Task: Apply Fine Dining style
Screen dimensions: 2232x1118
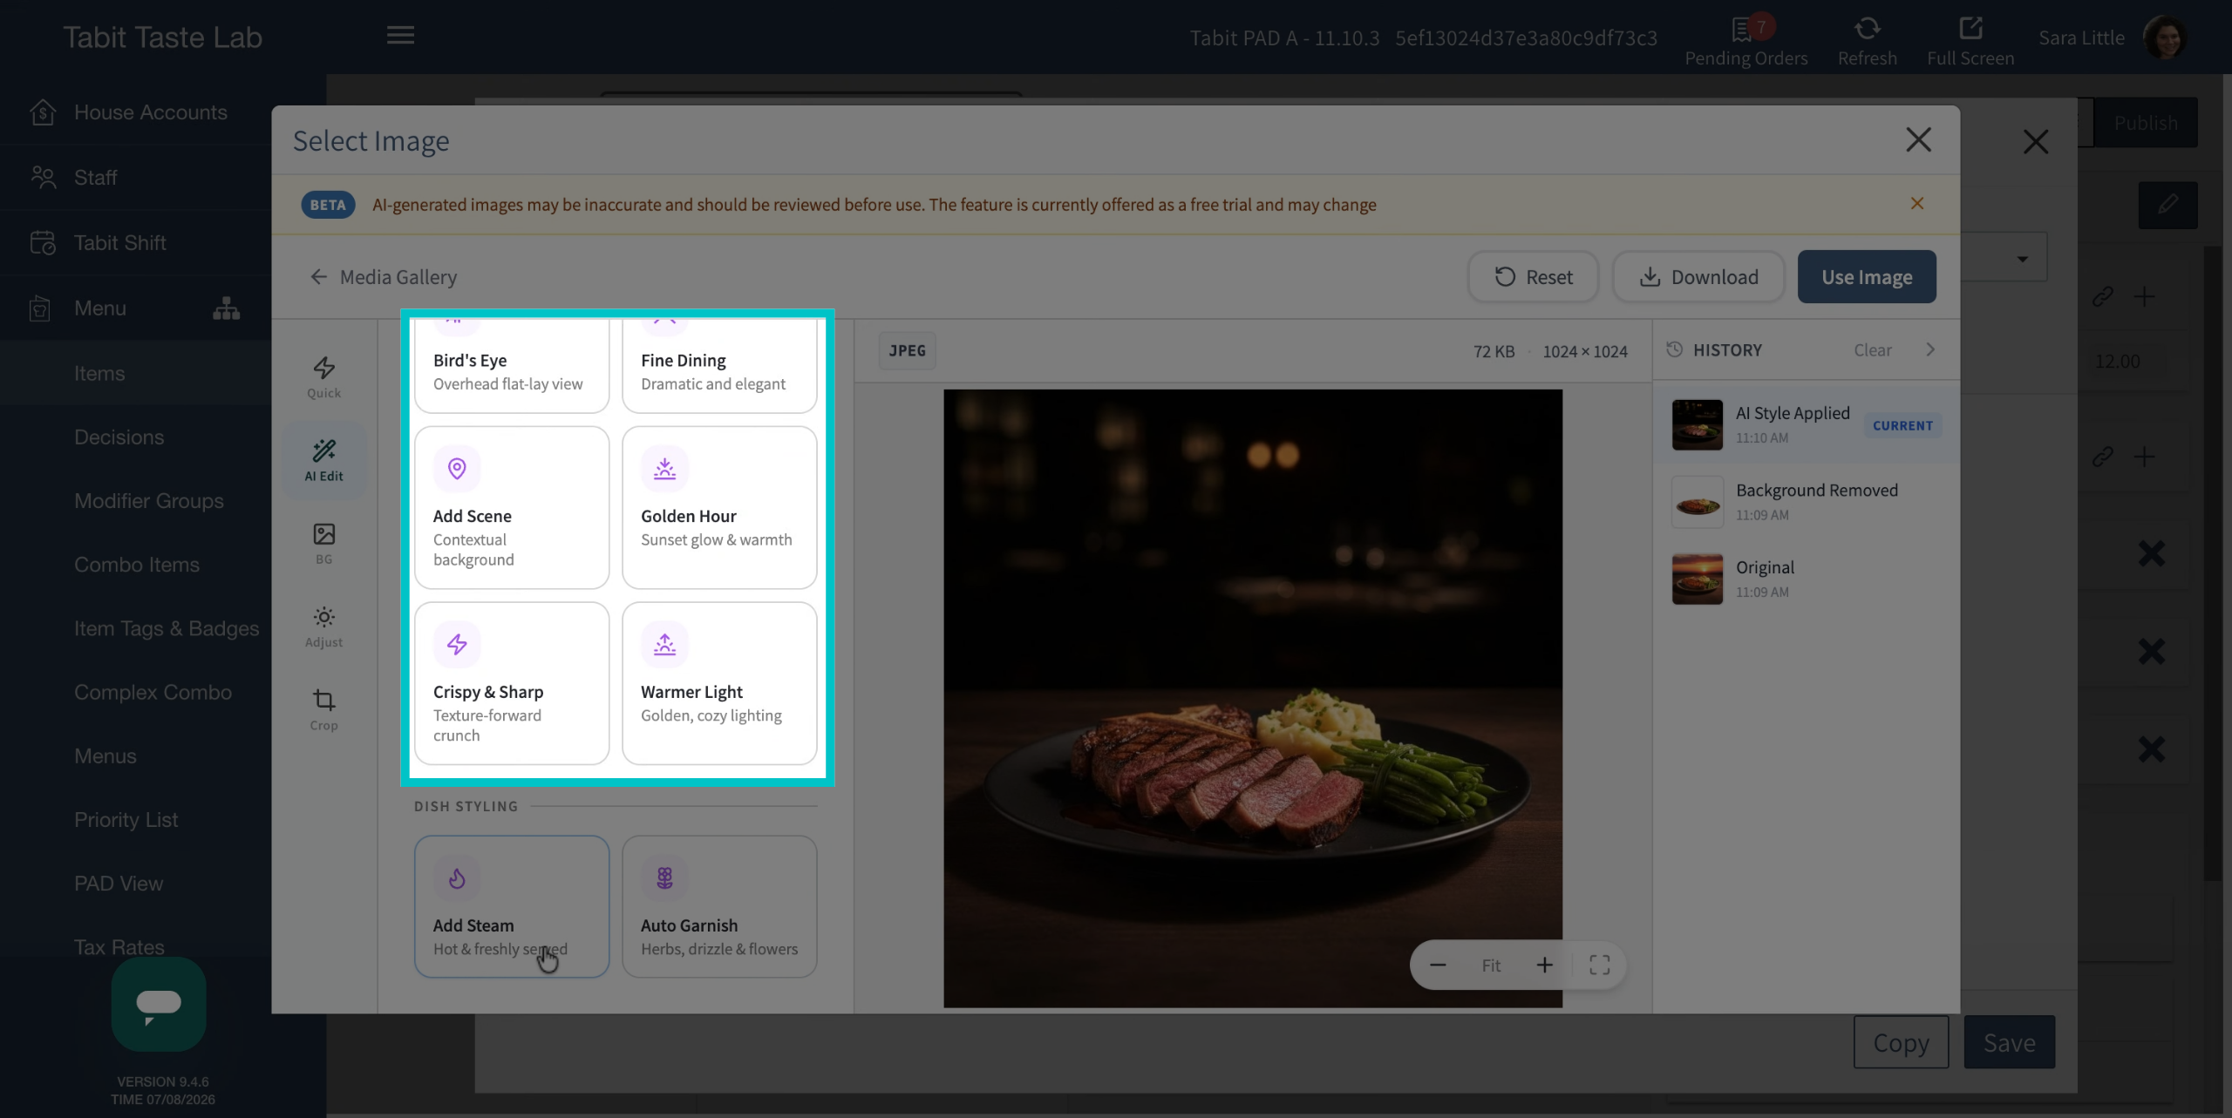Action: 719,366
